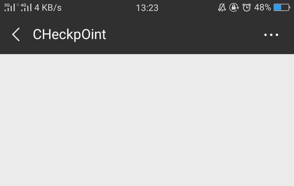
Task: Open the three-dot more options menu
Action: tap(271, 35)
